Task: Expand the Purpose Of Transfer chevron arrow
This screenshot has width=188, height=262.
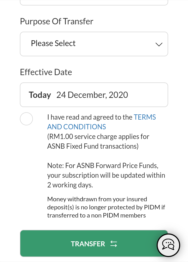Action: pyautogui.click(x=159, y=44)
